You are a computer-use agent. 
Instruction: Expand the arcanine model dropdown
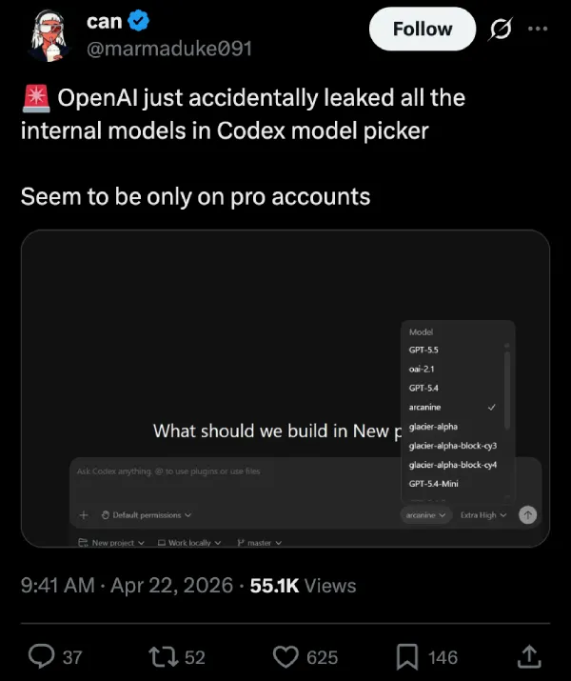425,515
